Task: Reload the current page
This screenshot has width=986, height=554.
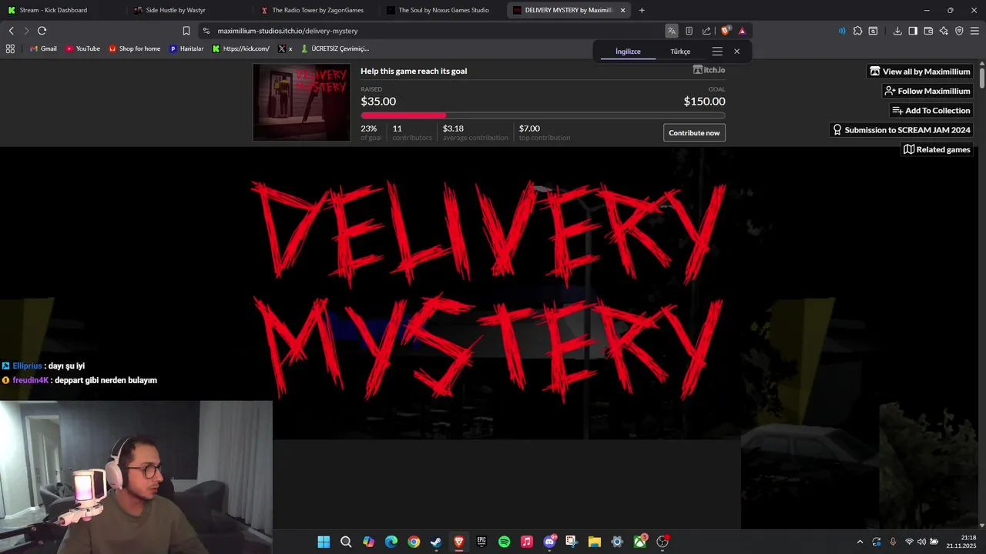Action: click(x=42, y=31)
